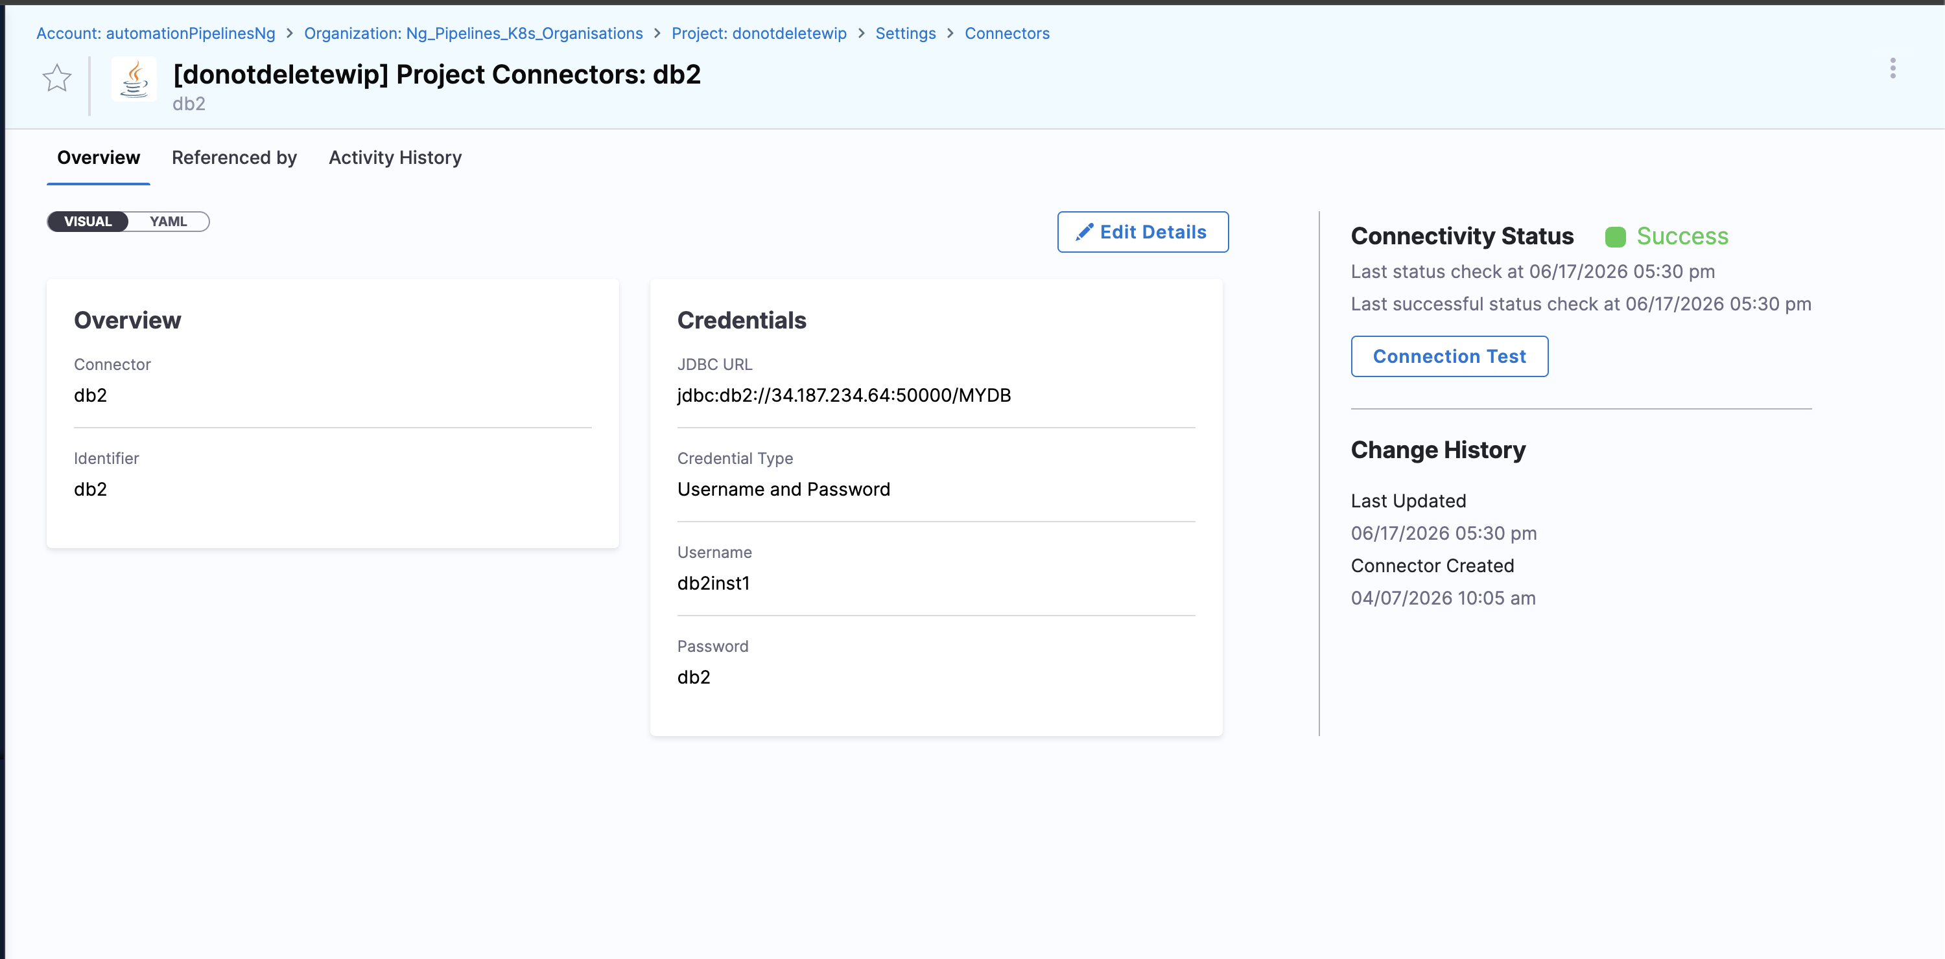
Task: Click the Password value db2
Action: point(694,677)
